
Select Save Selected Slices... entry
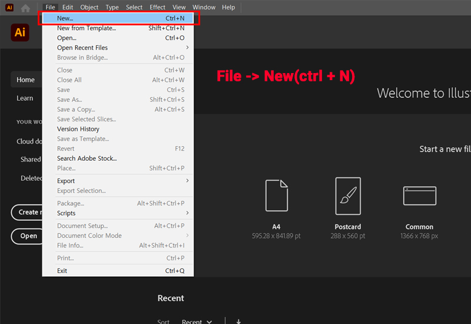[118, 119]
